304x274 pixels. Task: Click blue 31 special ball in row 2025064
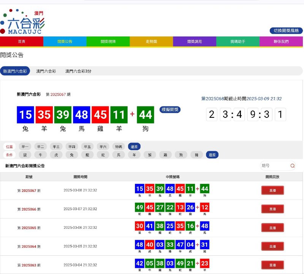(x=205, y=244)
